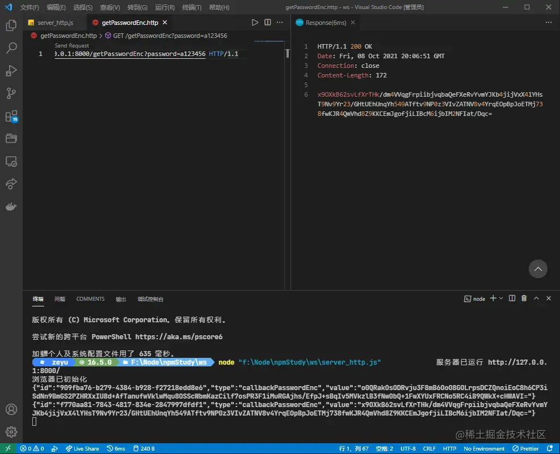Image resolution: width=560 pixels, height=454 pixels.
Task: Change language mode via HTTP item
Action: tap(449, 449)
